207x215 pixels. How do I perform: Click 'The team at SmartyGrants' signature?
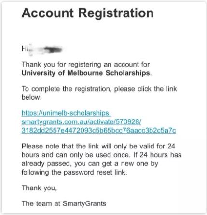tap(64, 203)
